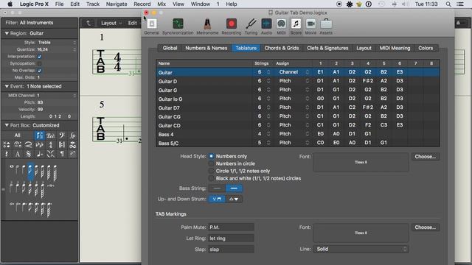
Task: Click the score editor back arrow button
Action: point(88,23)
